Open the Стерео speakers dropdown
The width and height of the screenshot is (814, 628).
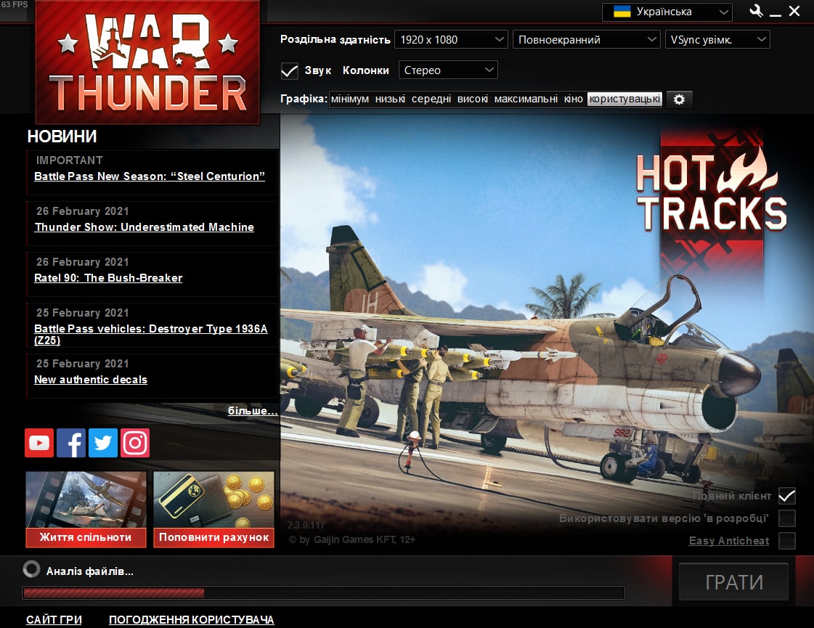448,70
